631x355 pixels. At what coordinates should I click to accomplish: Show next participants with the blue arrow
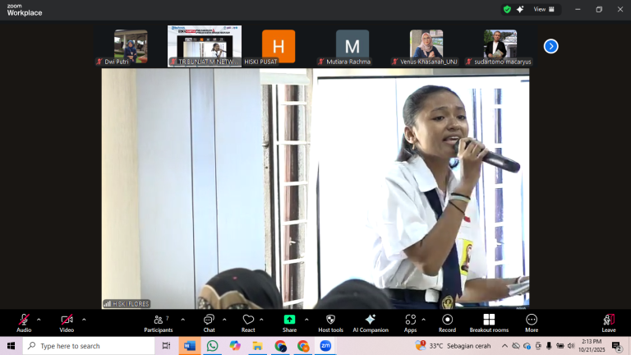click(x=550, y=46)
